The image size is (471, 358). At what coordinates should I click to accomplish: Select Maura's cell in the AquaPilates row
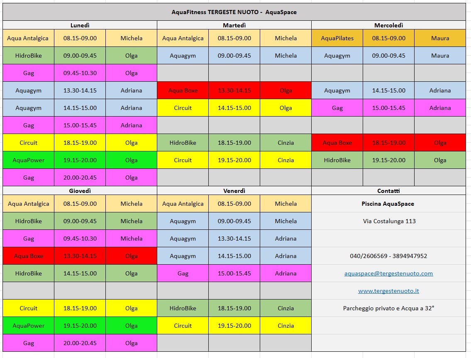(x=440, y=38)
